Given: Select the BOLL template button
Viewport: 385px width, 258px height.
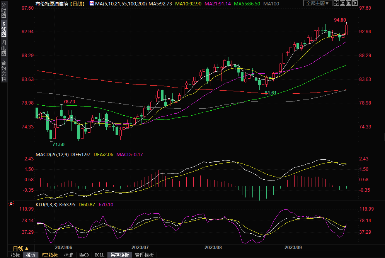Looking at the screenshot, I should point(99,255).
